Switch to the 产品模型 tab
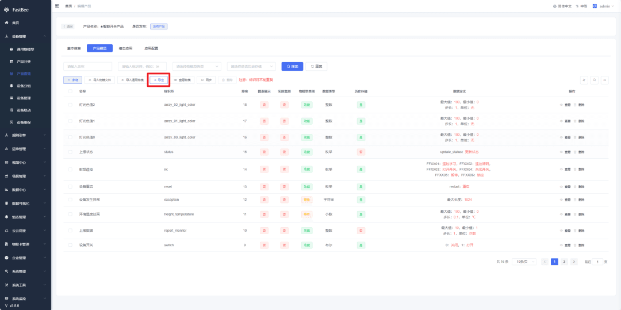The image size is (621, 310). (100, 48)
